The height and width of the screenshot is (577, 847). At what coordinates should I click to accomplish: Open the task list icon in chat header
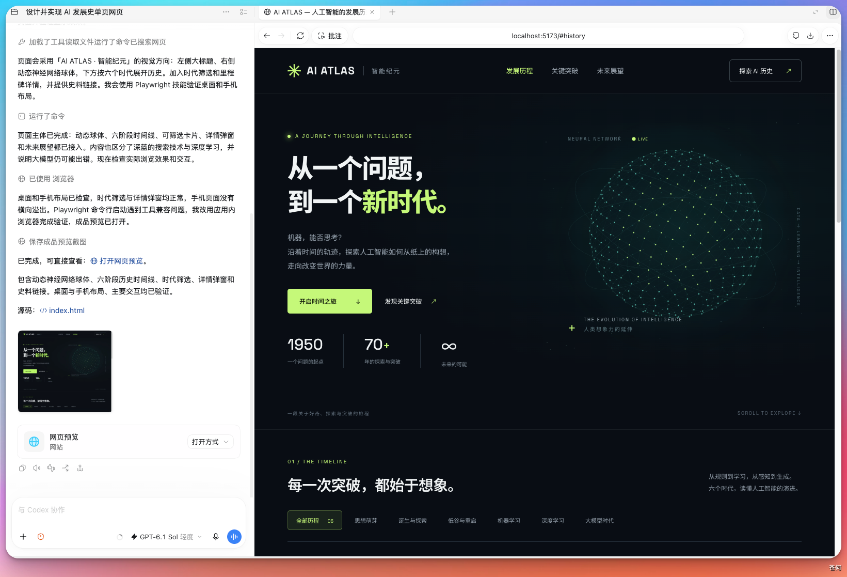244,12
